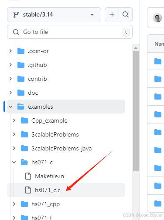The width and height of the screenshot is (164, 220).
Task: Select the .coin-or folder icon
Action: pos(21,51)
